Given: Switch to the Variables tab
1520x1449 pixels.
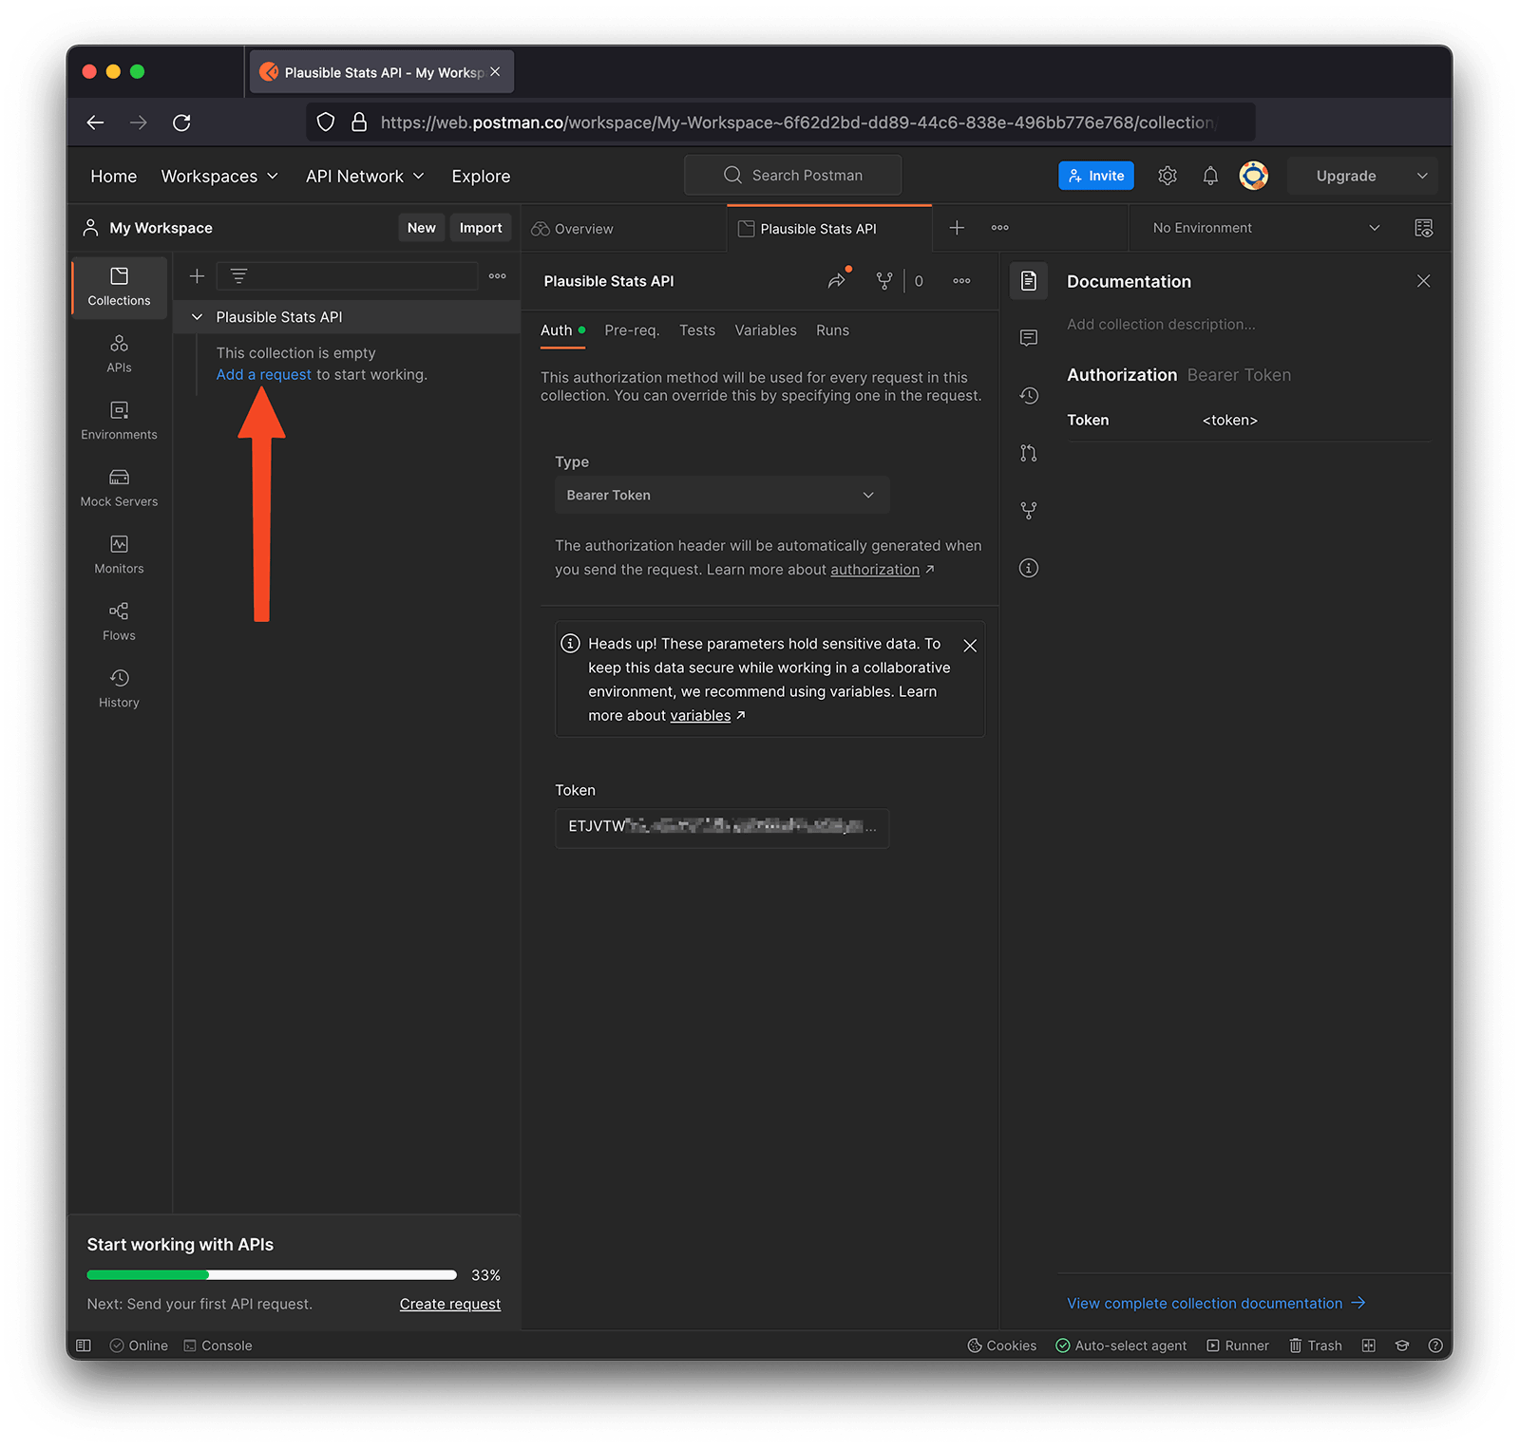Looking at the screenshot, I should (765, 330).
